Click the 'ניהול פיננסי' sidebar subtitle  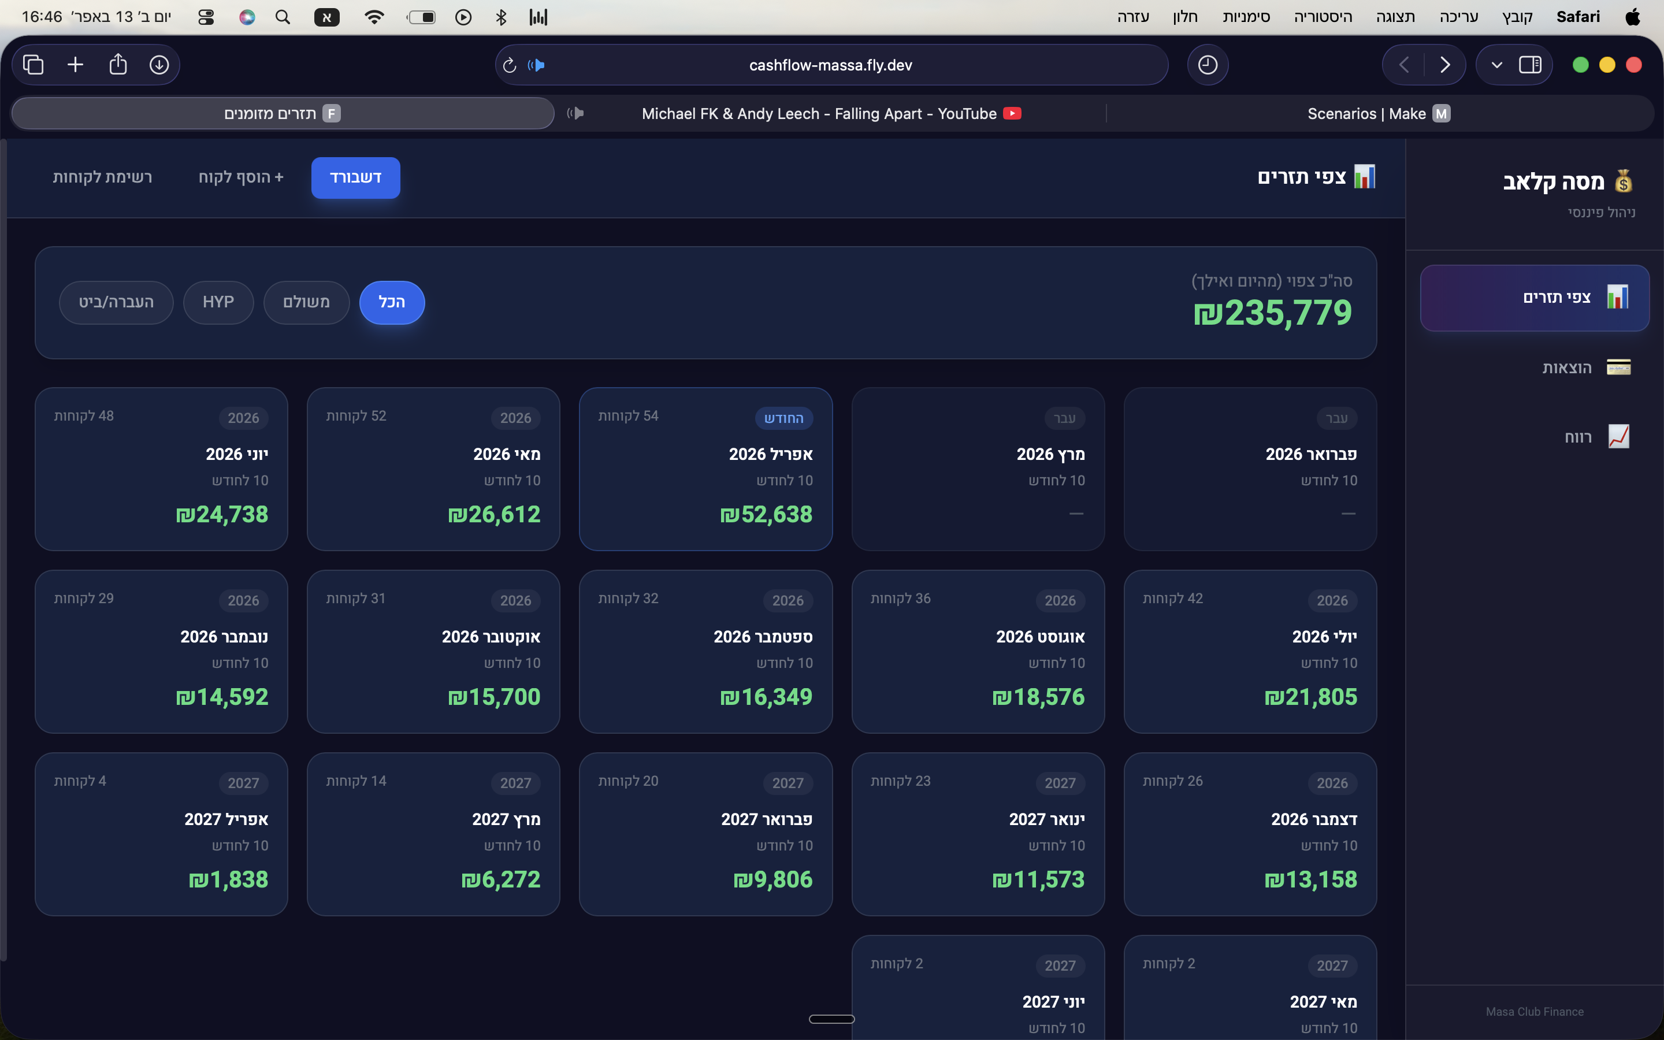(1602, 213)
